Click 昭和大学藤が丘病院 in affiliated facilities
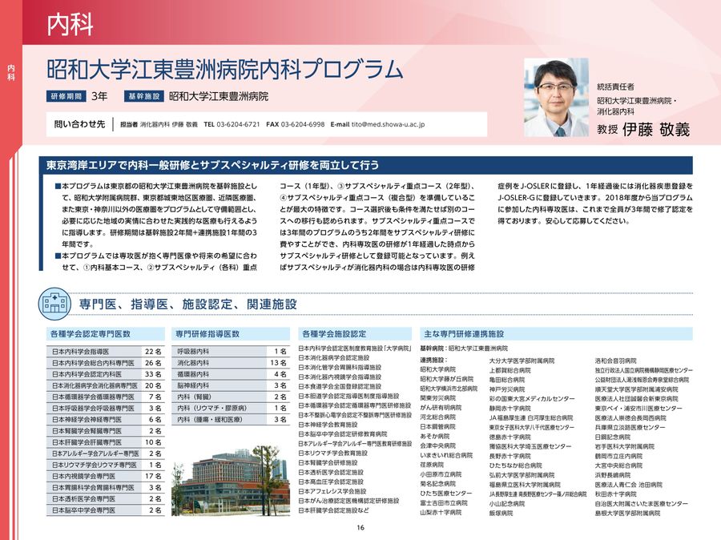This screenshot has width=721, height=540. [x=446, y=379]
